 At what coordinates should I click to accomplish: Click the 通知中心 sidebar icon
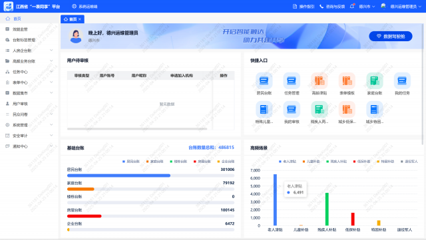[7, 146]
